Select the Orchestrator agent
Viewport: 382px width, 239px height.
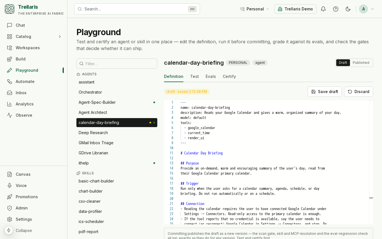tap(117, 92)
